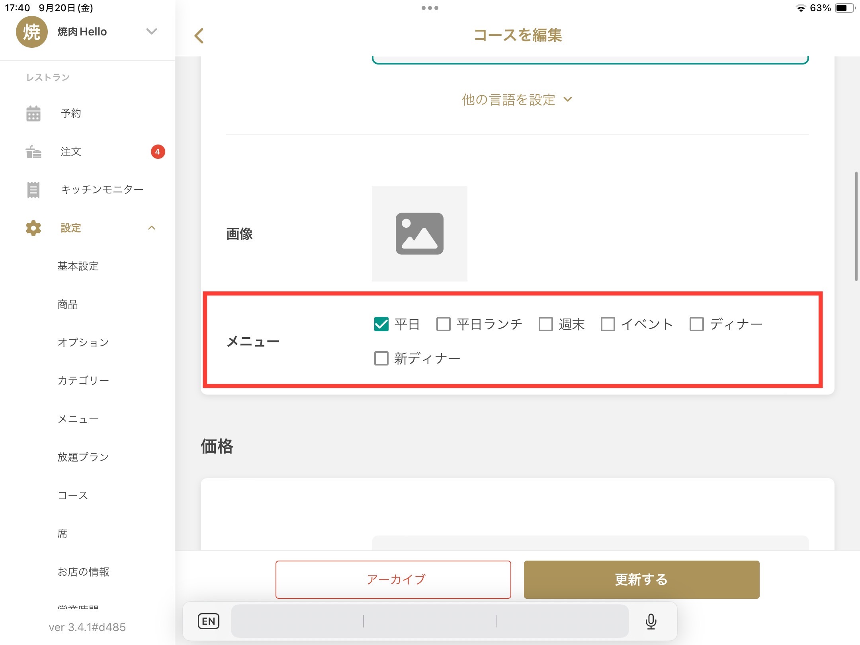The image size is (860, 645).
Task: Expand the 焼肉Hello store dropdown chevron
Action: [x=152, y=31]
